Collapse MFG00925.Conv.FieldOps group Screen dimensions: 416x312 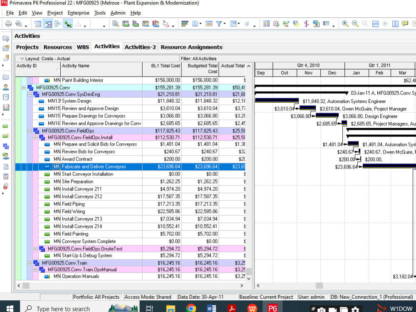(30, 131)
